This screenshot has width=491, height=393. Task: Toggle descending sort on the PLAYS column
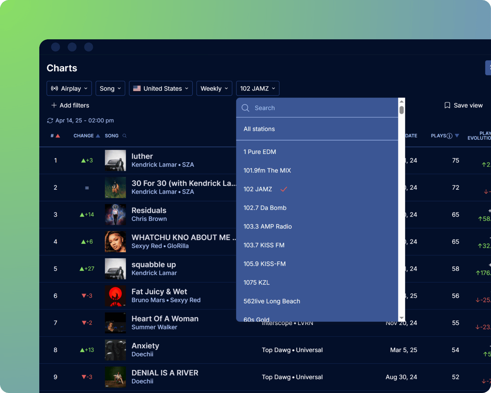457,135
